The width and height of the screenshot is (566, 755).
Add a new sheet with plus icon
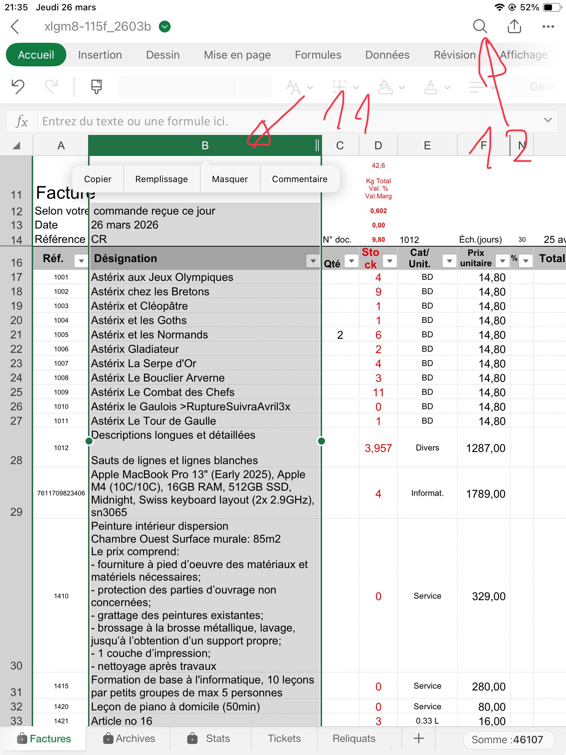click(419, 738)
